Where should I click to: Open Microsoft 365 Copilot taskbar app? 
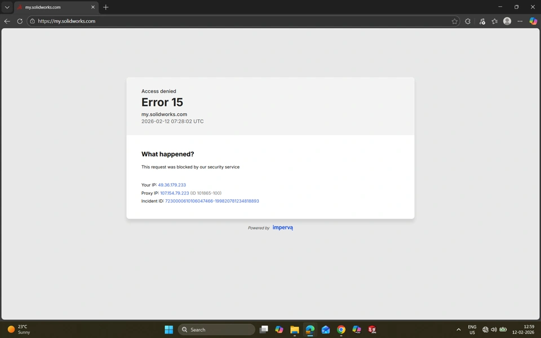pyautogui.click(x=356, y=330)
